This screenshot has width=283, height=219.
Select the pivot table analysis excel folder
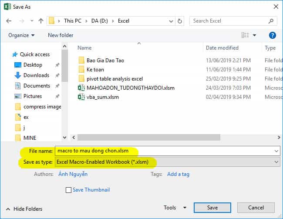pyautogui.click(x=115, y=79)
